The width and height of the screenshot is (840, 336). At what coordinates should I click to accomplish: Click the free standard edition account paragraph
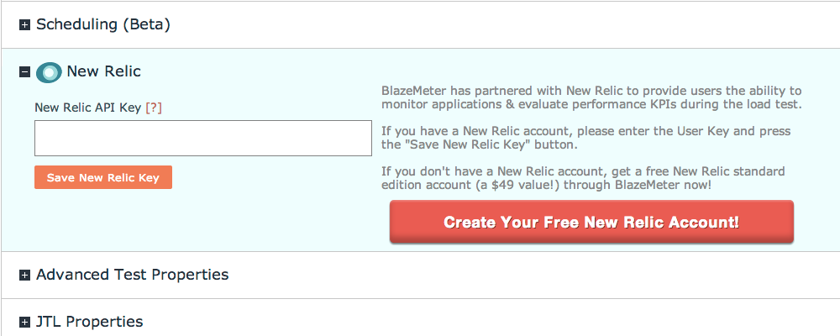[584, 178]
